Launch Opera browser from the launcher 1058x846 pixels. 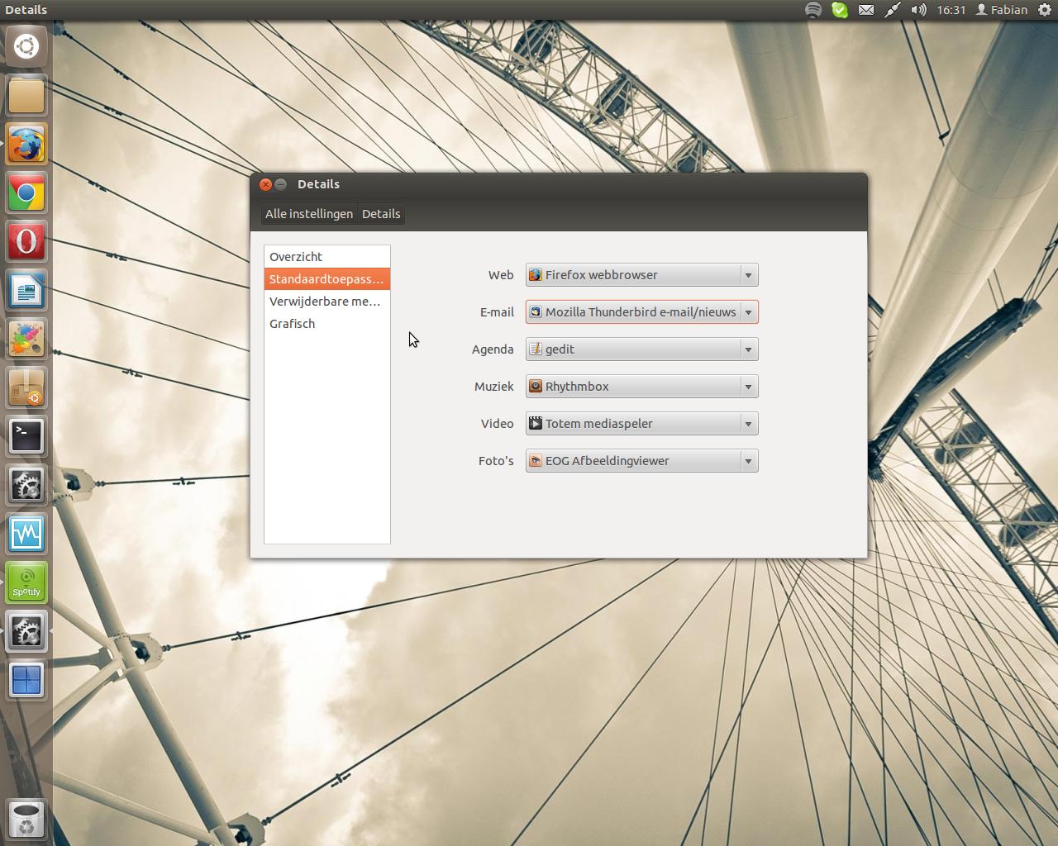[26, 241]
